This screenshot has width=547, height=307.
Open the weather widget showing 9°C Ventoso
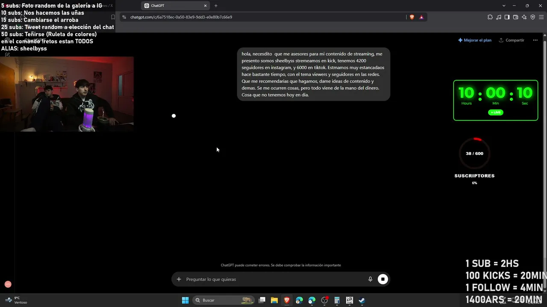[x=16, y=300]
